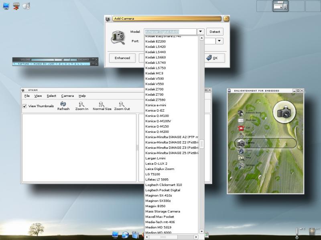Open Settings wrench icon in embedded launcher

(x=241, y=165)
